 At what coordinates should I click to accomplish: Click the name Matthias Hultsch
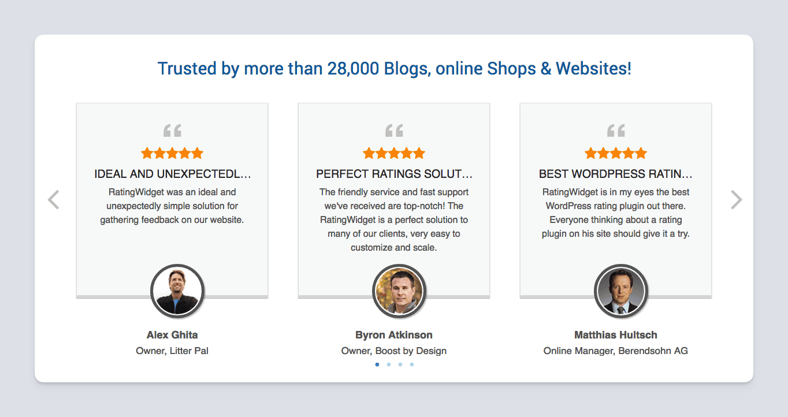tap(616, 335)
